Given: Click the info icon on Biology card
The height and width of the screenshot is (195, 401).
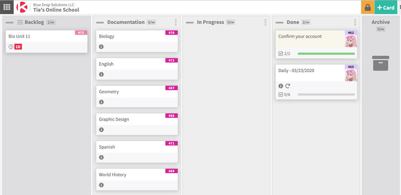Looking at the screenshot, I should click(x=101, y=47).
